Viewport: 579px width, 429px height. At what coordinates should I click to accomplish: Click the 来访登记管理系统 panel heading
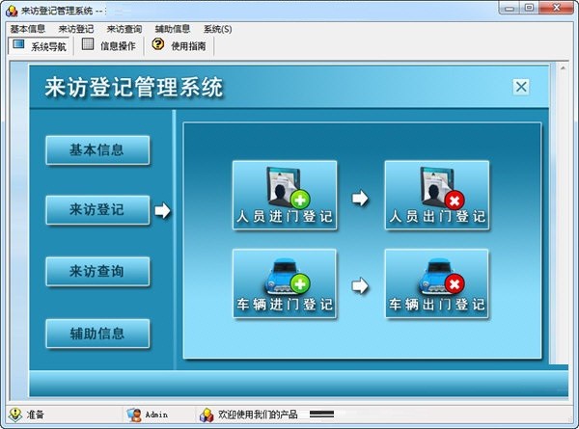[x=134, y=88]
